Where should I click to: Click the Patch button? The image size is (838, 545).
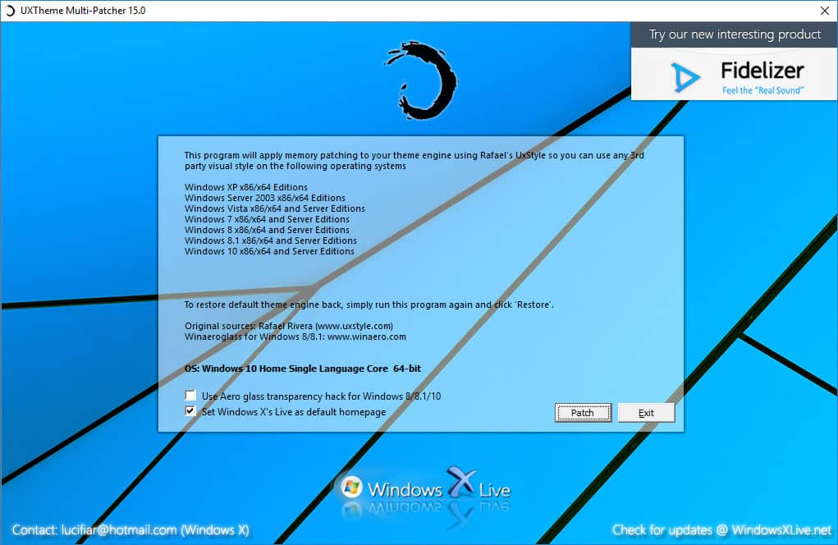pyautogui.click(x=583, y=413)
